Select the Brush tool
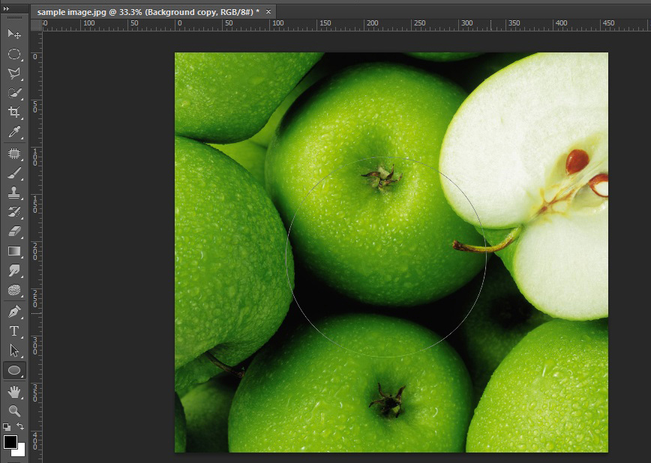This screenshot has height=463, width=651. coord(14,173)
